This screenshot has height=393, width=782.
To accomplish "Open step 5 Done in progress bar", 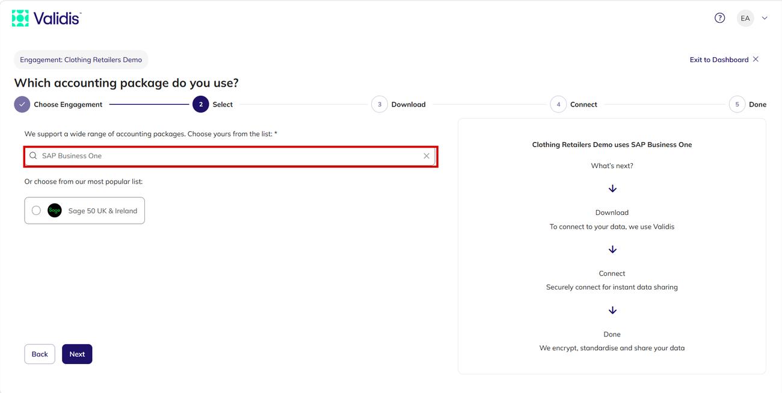I will pyautogui.click(x=748, y=104).
